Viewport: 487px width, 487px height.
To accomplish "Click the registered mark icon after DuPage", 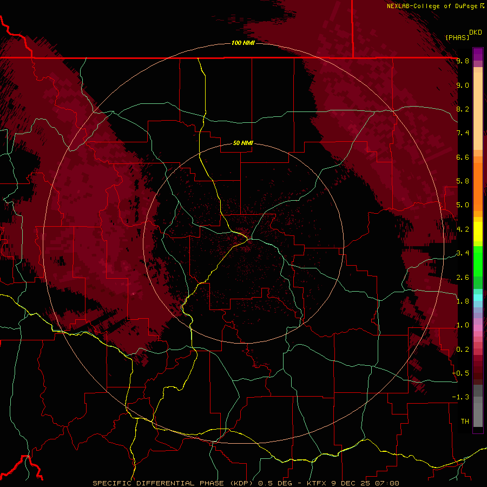I will click(x=482, y=5).
